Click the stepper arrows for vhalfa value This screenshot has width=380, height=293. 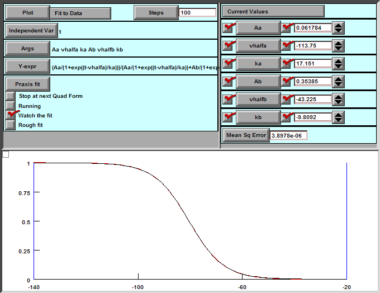338,46
